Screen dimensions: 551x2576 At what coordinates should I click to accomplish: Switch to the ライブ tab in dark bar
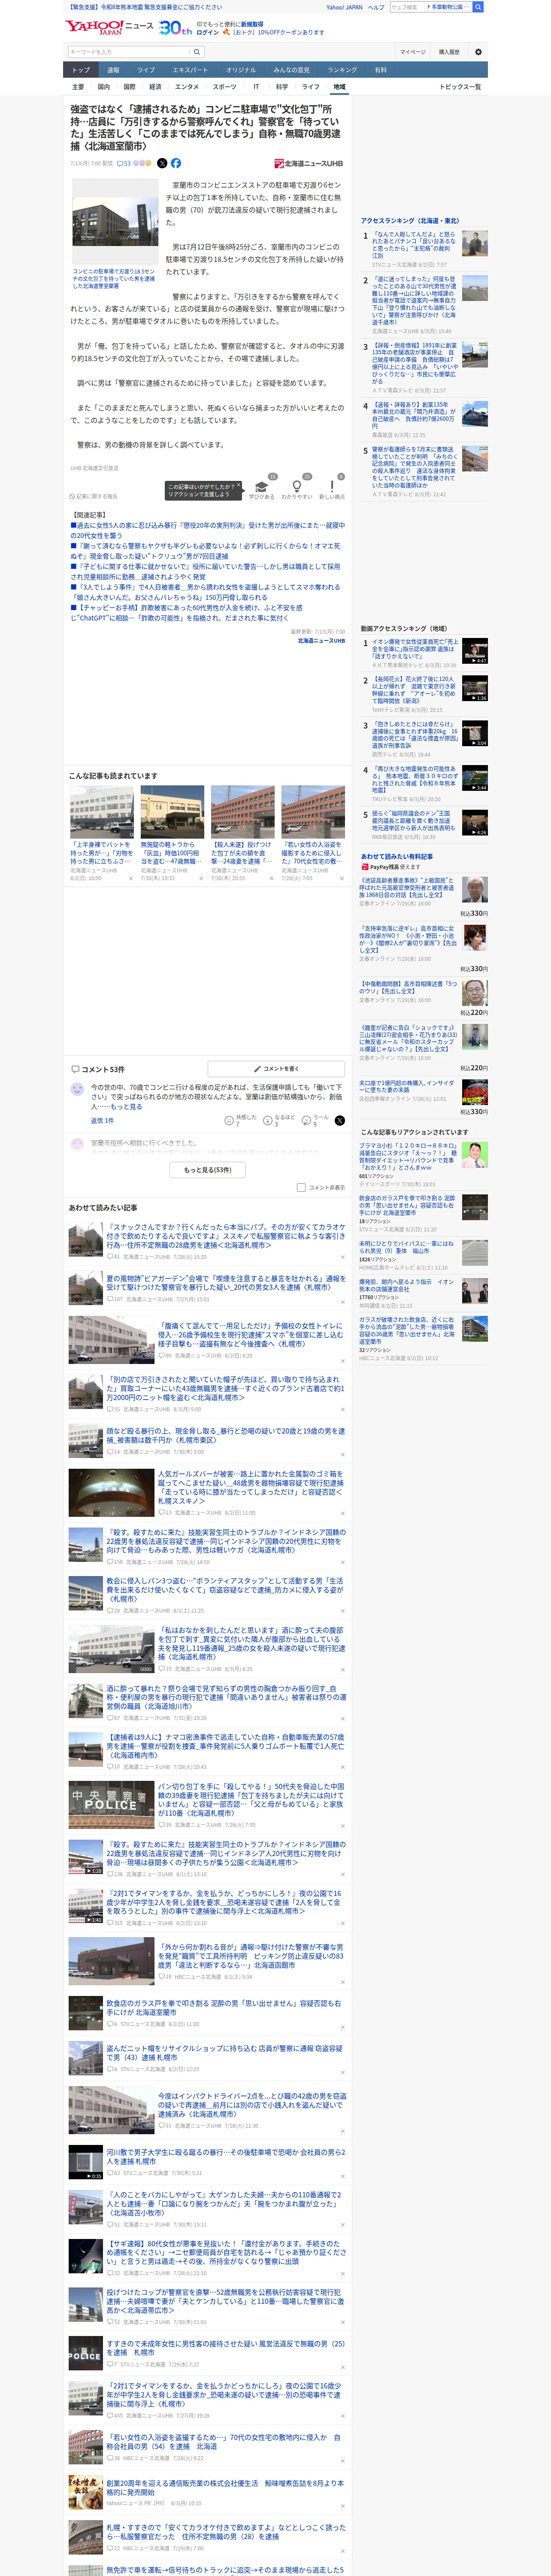click(146, 70)
